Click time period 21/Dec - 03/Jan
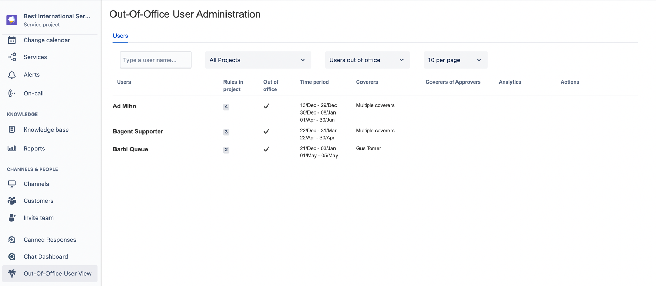Viewport: 656px width, 286px height. (x=318, y=148)
